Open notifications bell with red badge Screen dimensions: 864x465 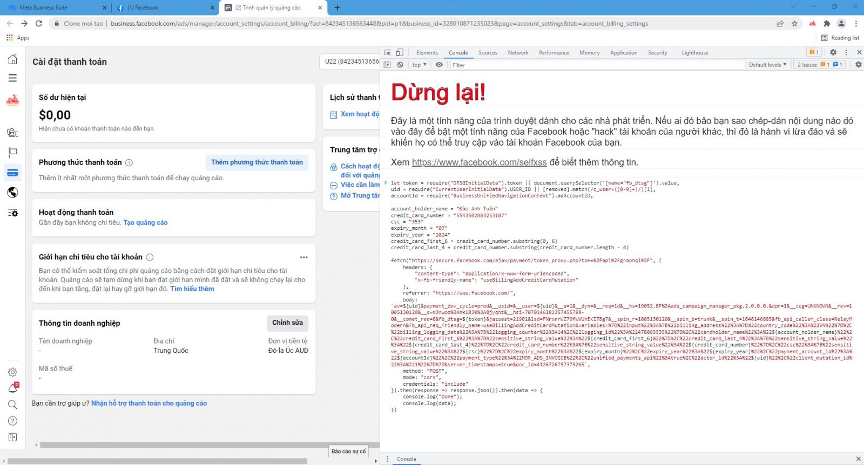12,388
